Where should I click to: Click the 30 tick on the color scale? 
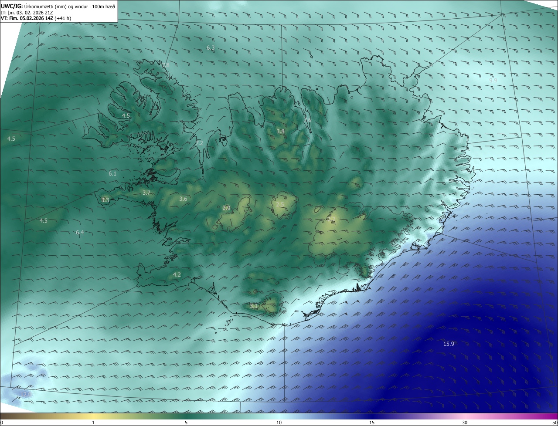(465, 423)
